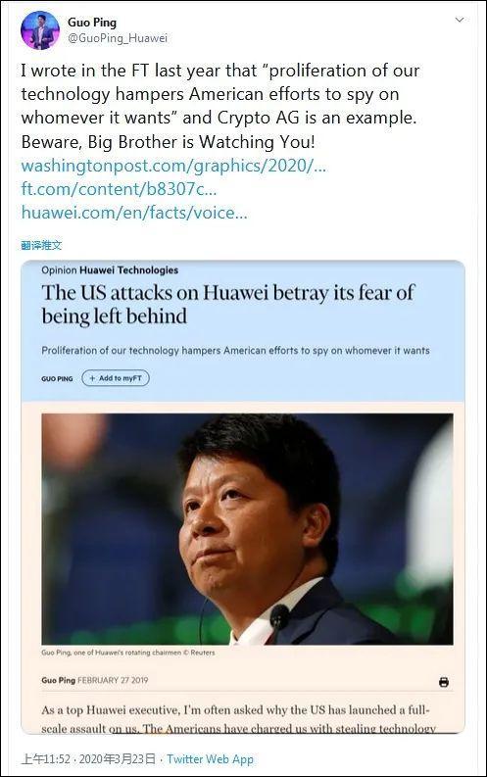Click the GUO PING author byline
This screenshot has width=487, height=777.
point(57,378)
